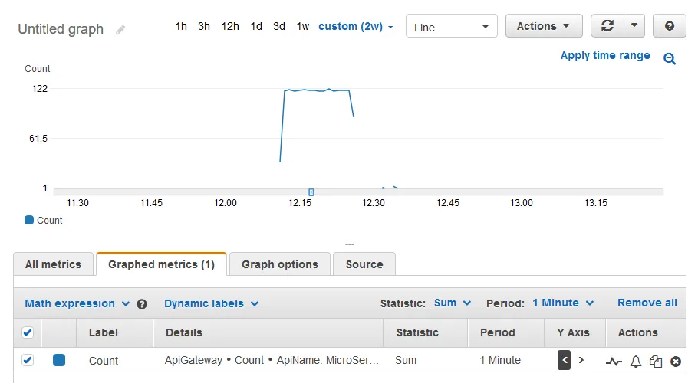This screenshot has height=383, width=698.
Task: Open the Graph options tab
Action: [279, 264]
